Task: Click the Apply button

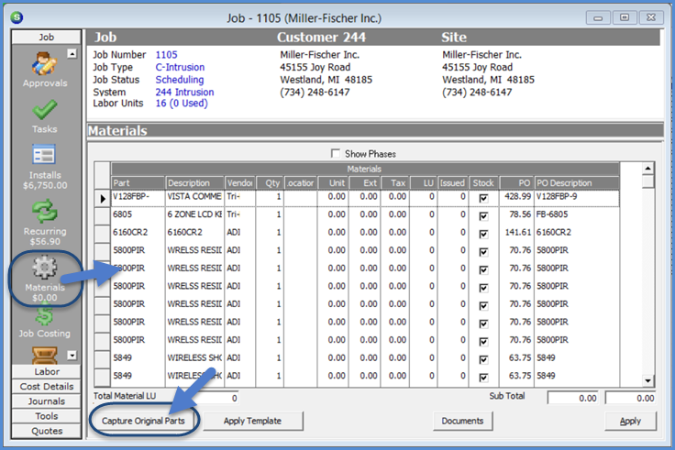Action: 630,421
